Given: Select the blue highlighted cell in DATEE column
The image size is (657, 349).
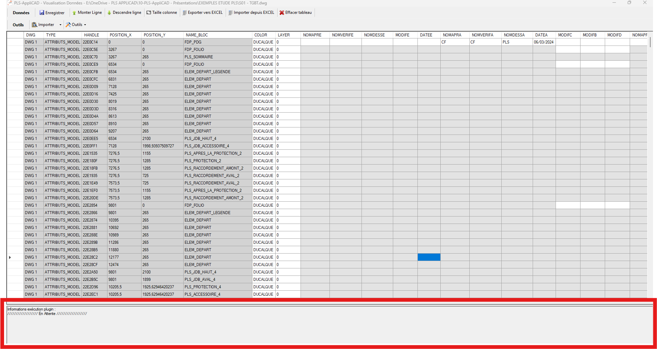Looking at the screenshot, I should pos(429,257).
